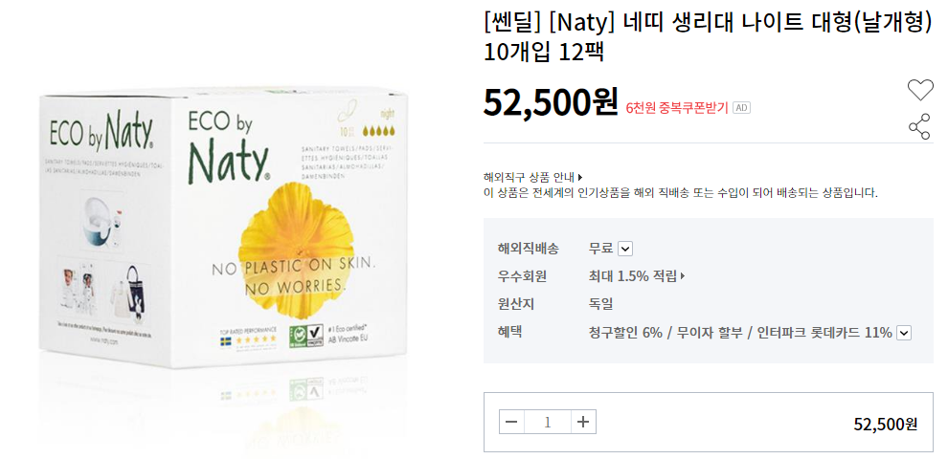Open 최대 1.5% 적립 details

[637, 276]
